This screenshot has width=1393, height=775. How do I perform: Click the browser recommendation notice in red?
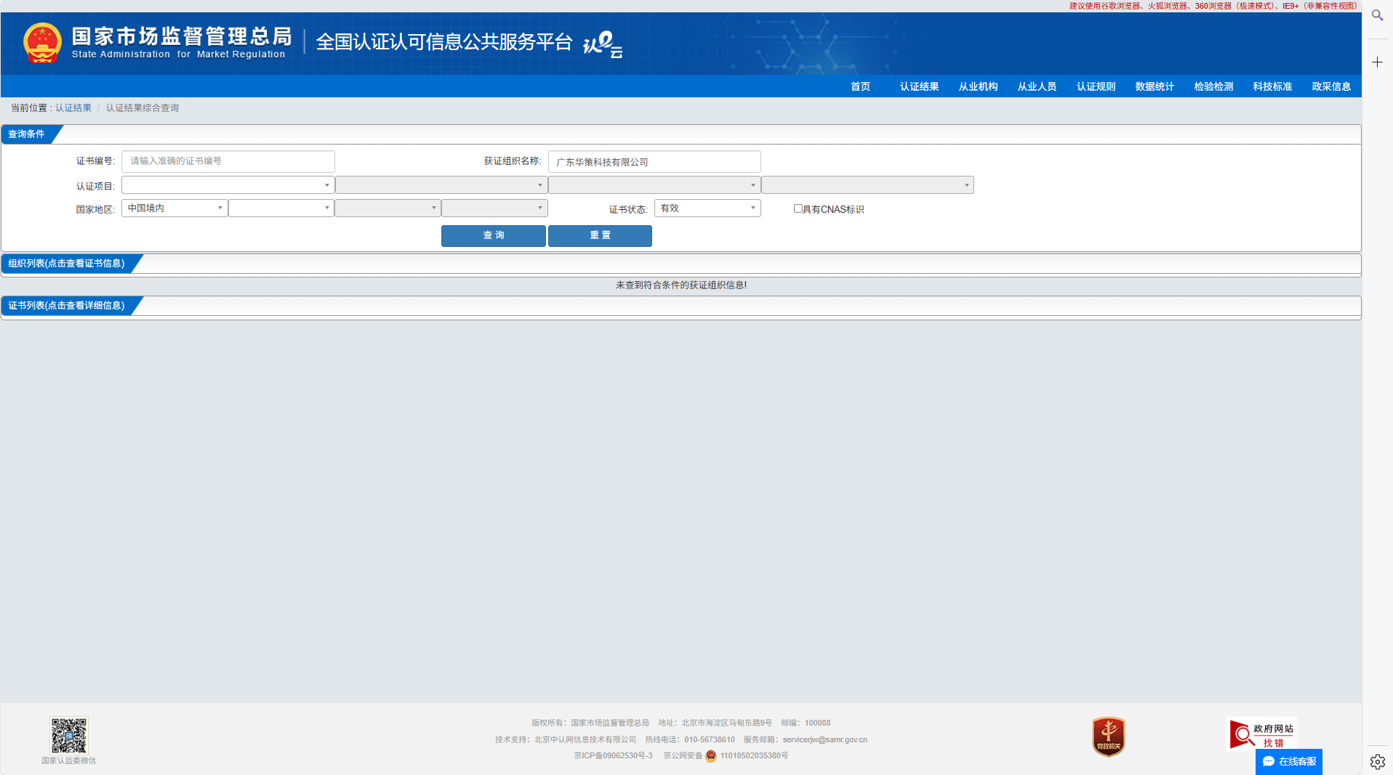(1213, 6)
